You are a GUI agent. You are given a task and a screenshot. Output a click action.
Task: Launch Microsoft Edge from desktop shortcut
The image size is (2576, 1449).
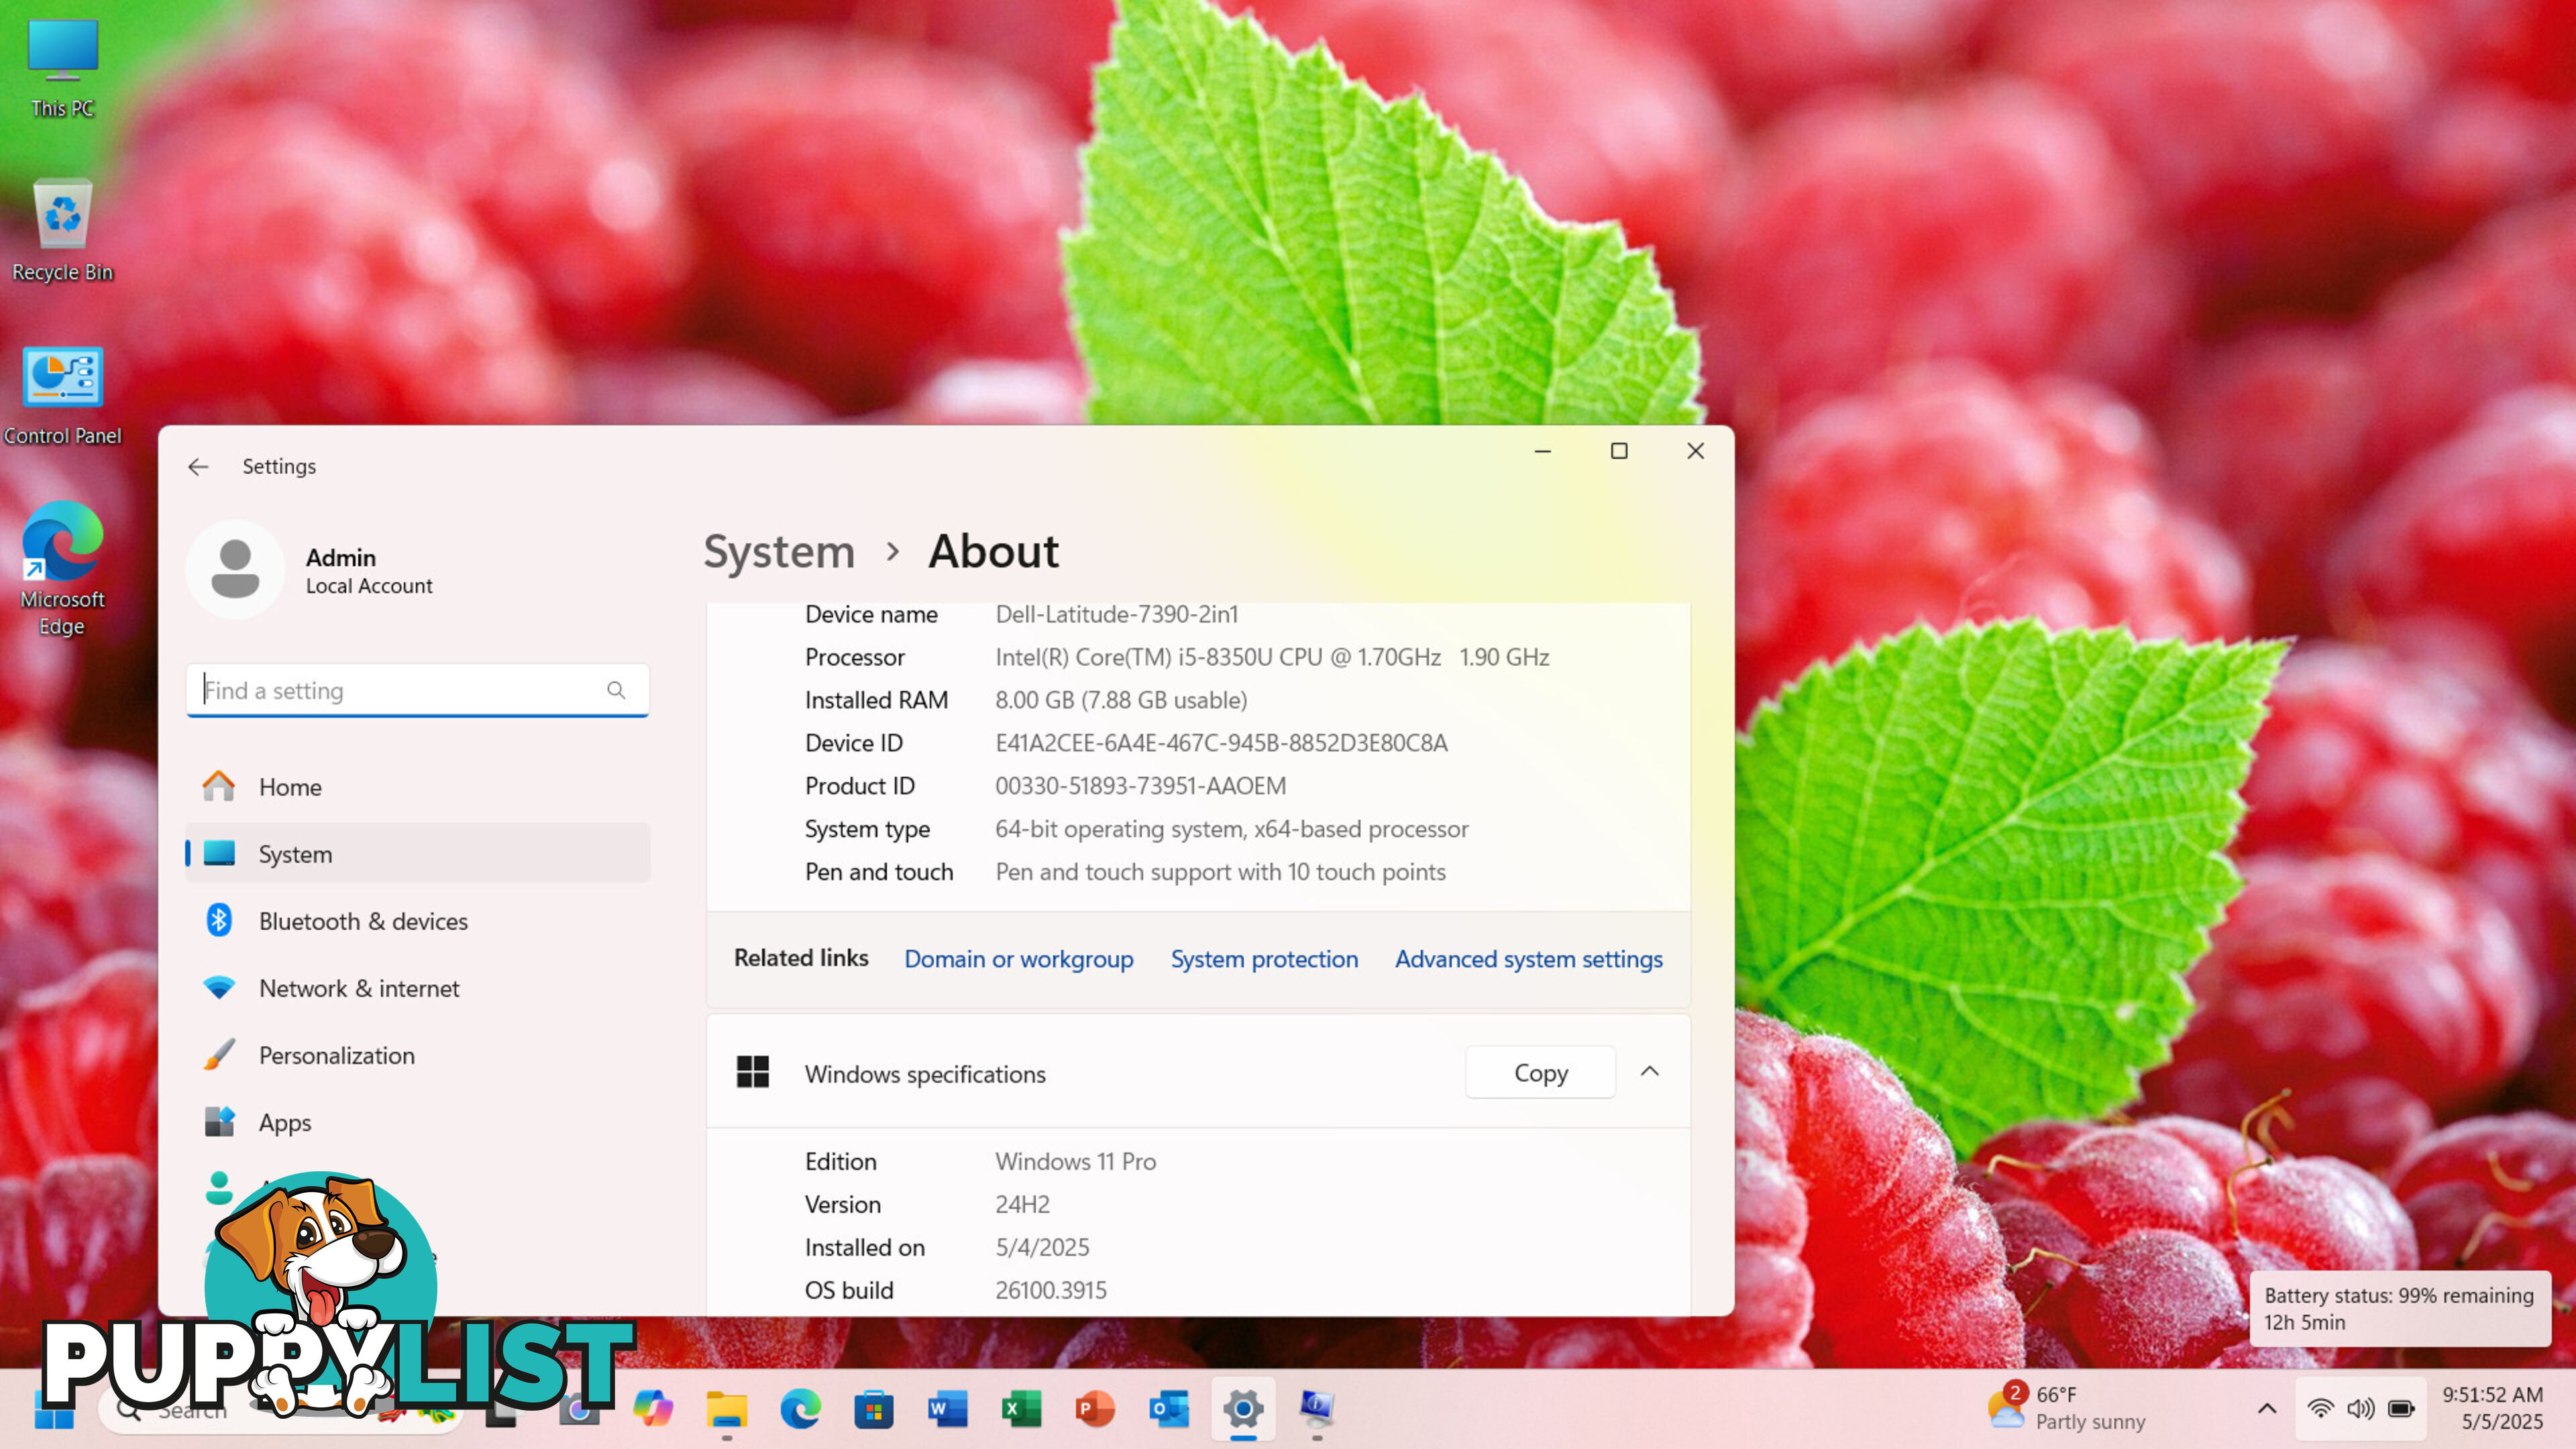pyautogui.click(x=62, y=568)
